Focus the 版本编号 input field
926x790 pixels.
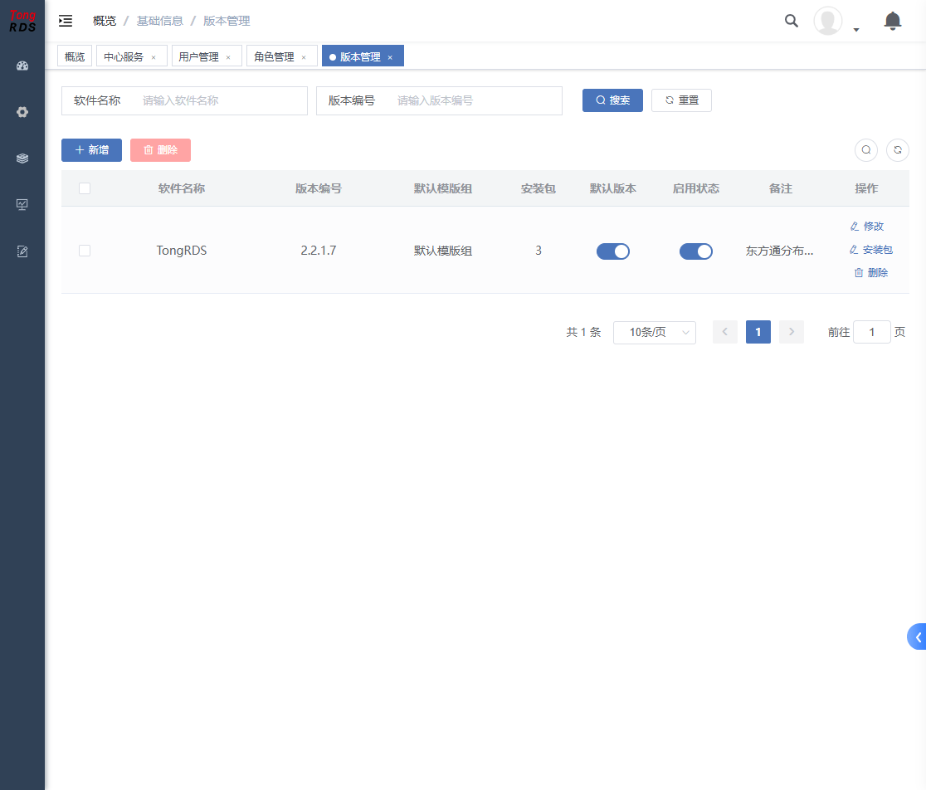pyautogui.click(x=476, y=101)
